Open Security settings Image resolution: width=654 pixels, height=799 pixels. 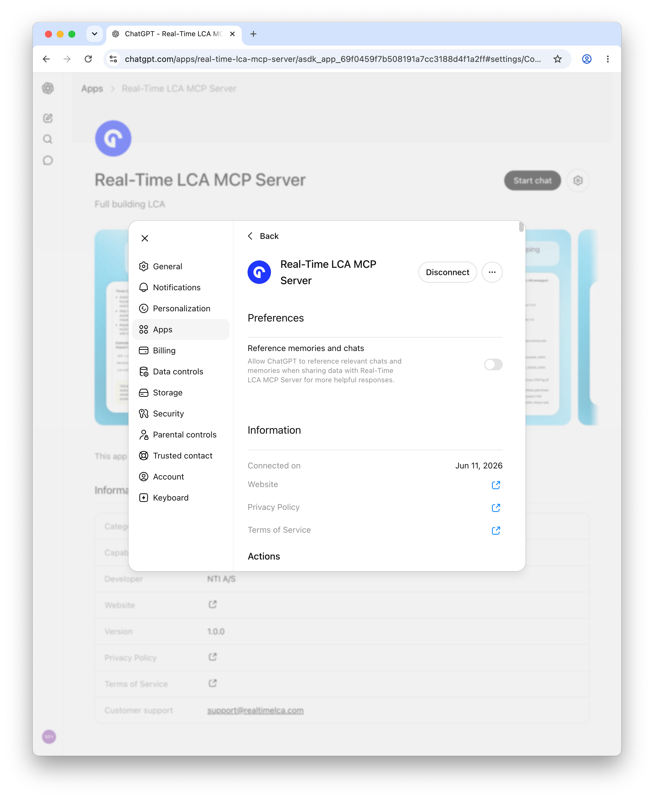tap(180, 414)
